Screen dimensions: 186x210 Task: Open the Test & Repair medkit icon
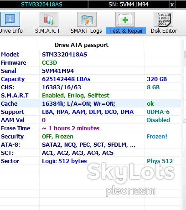[125, 19]
